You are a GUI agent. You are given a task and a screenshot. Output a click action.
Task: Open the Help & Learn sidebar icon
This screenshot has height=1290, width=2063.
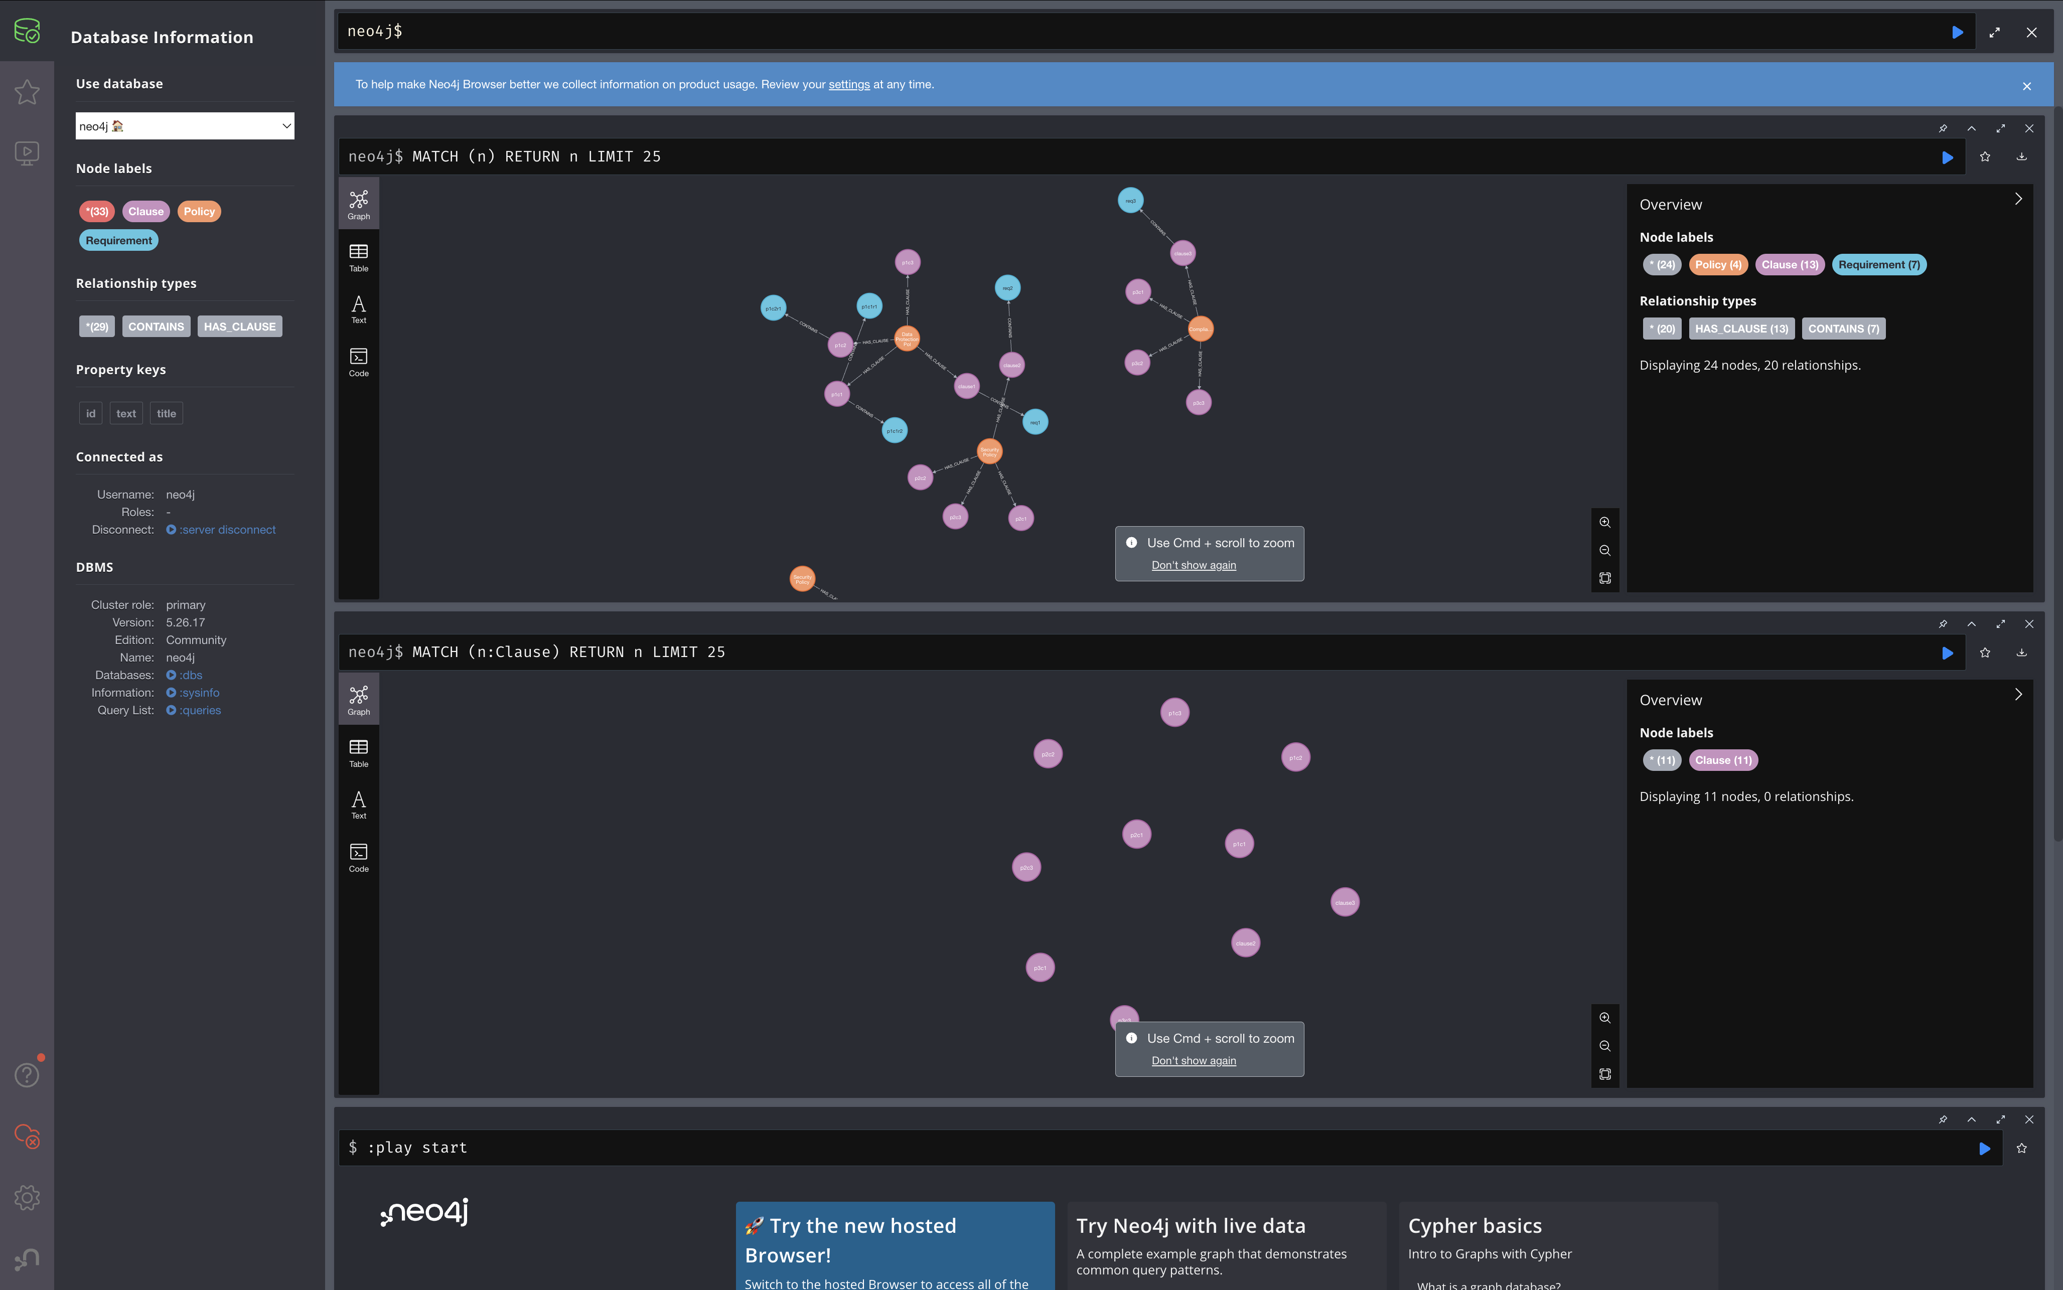click(x=27, y=1075)
